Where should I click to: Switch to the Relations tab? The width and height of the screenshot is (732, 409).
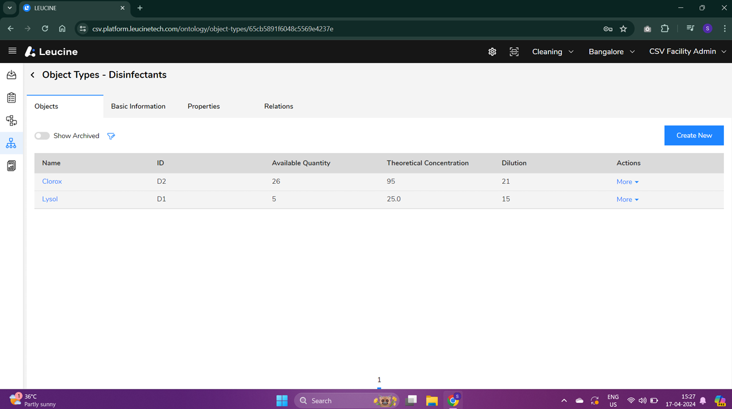point(279,107)
